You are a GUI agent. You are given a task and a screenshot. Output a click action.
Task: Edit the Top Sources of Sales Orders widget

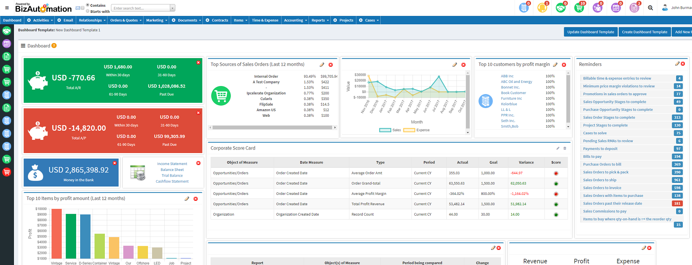[322, 65]
